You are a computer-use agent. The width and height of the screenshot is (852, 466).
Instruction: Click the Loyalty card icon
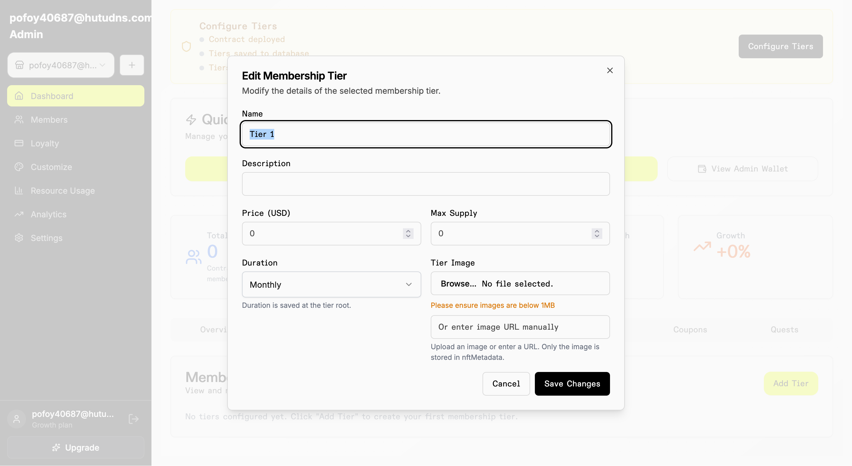coord(19,143)
